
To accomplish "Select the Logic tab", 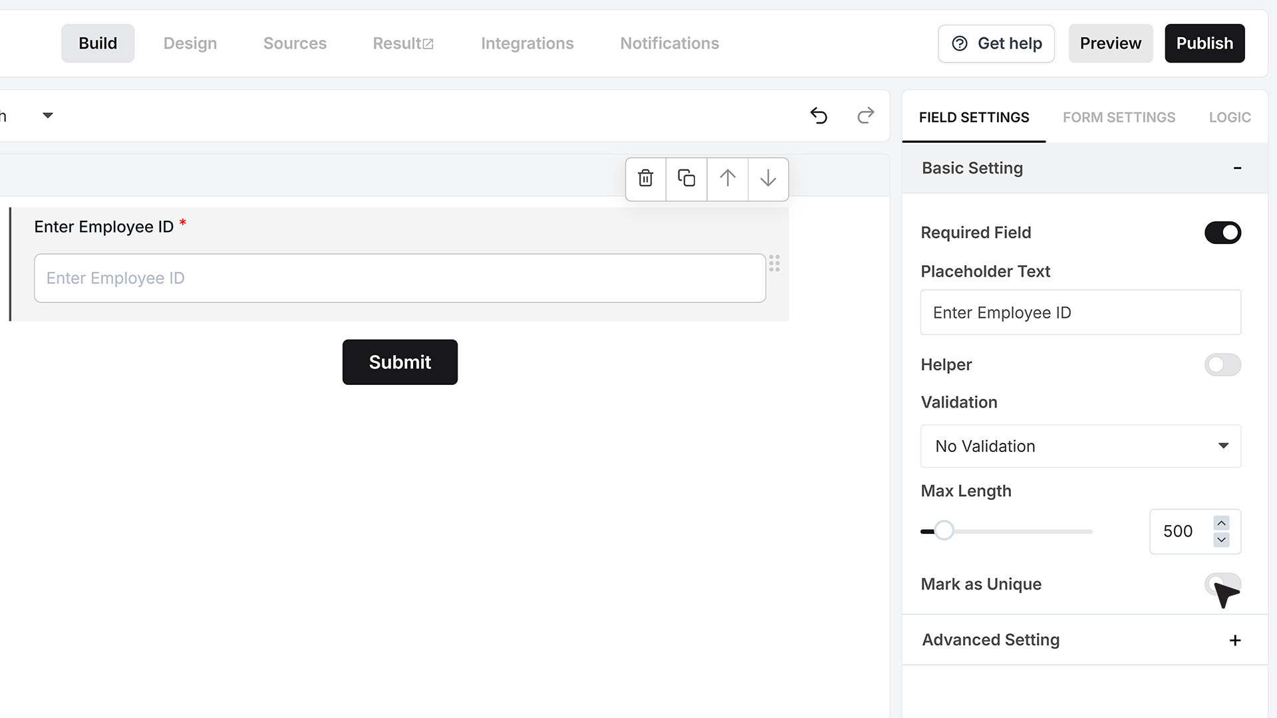I will (x=1230, y=118).
